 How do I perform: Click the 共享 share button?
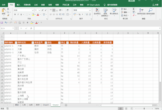click(155, 5)
